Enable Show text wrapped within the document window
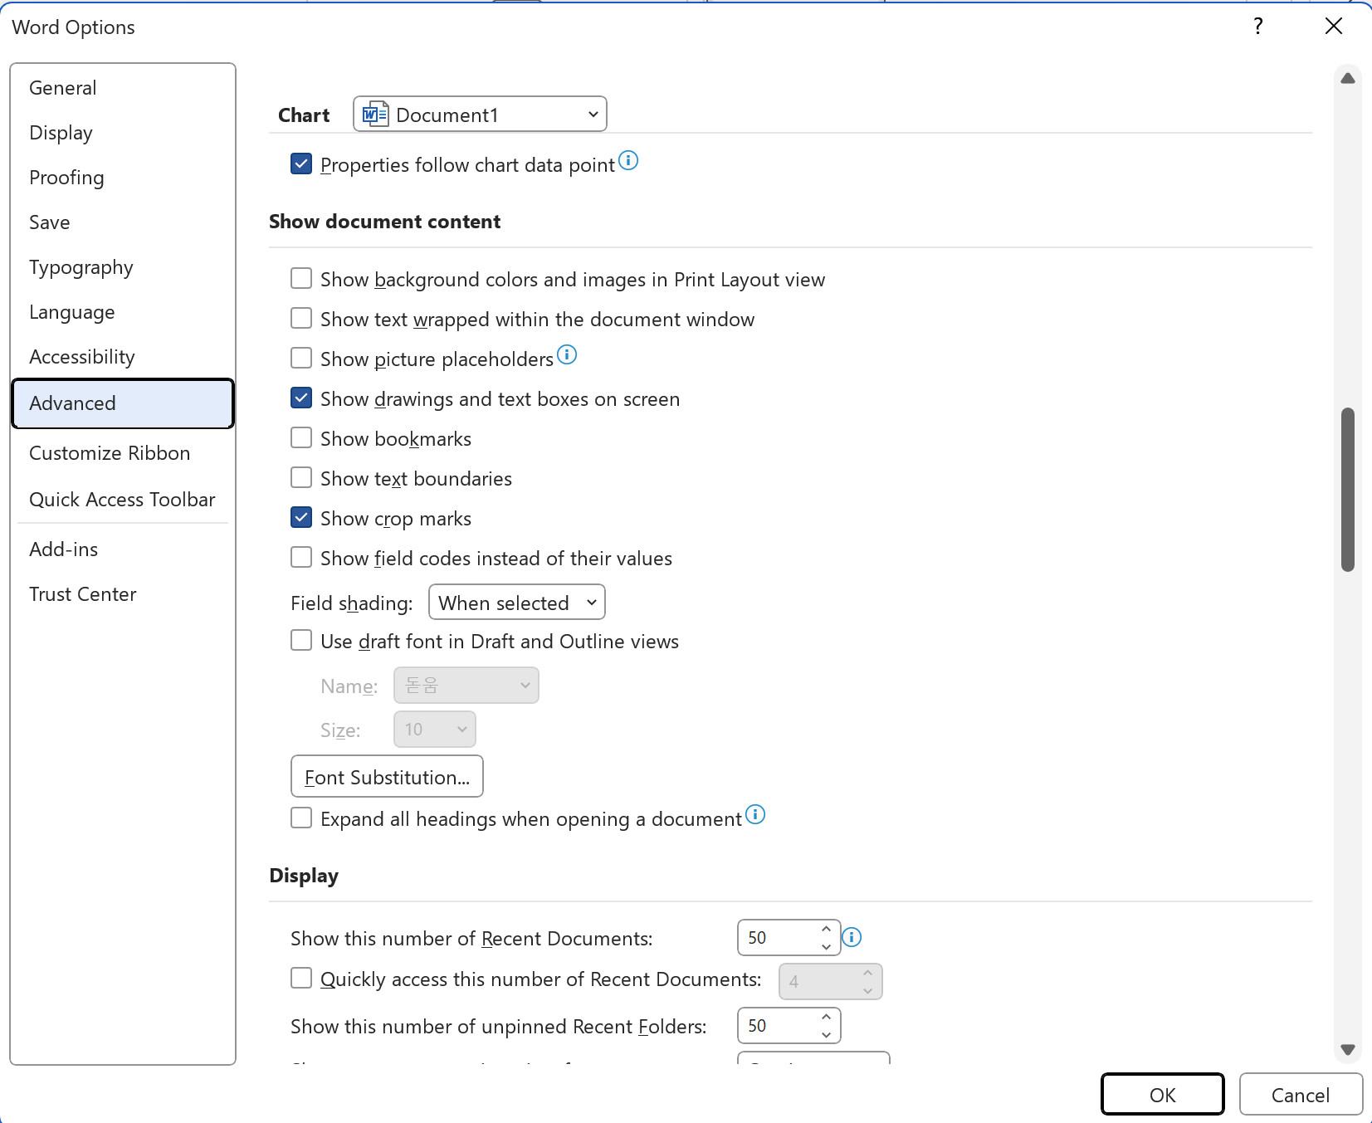This screenshot has width=1372, height=1123. click(301, 318)
